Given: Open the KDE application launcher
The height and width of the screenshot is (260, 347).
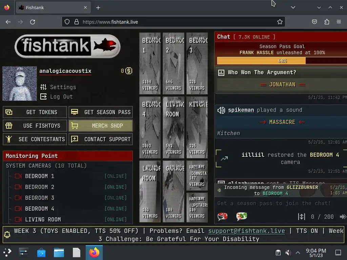Looking at the screenshot, I should [x=7, y=252].
